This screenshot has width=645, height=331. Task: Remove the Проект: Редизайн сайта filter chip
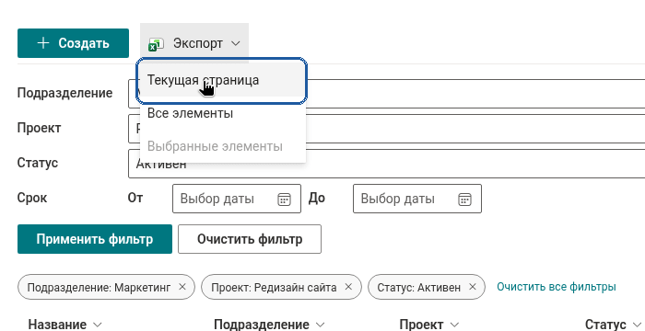[348, 287]
